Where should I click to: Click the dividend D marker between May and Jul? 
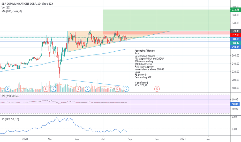coord(87,89)
